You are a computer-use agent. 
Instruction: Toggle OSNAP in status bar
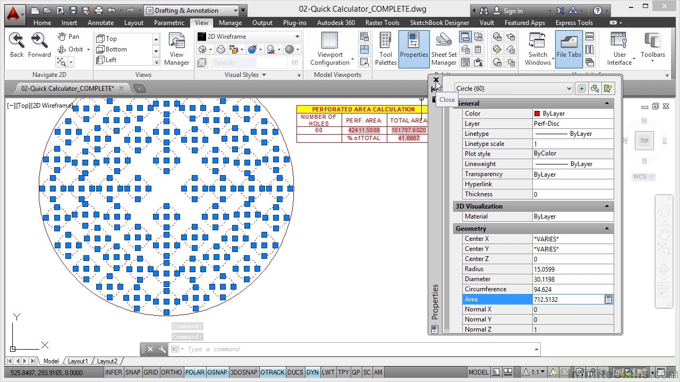pos(217,372)
